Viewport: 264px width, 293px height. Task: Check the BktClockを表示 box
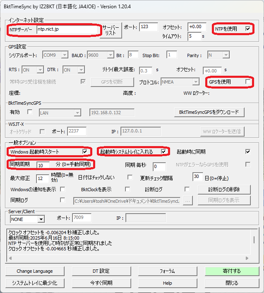(x=127, y=189)
